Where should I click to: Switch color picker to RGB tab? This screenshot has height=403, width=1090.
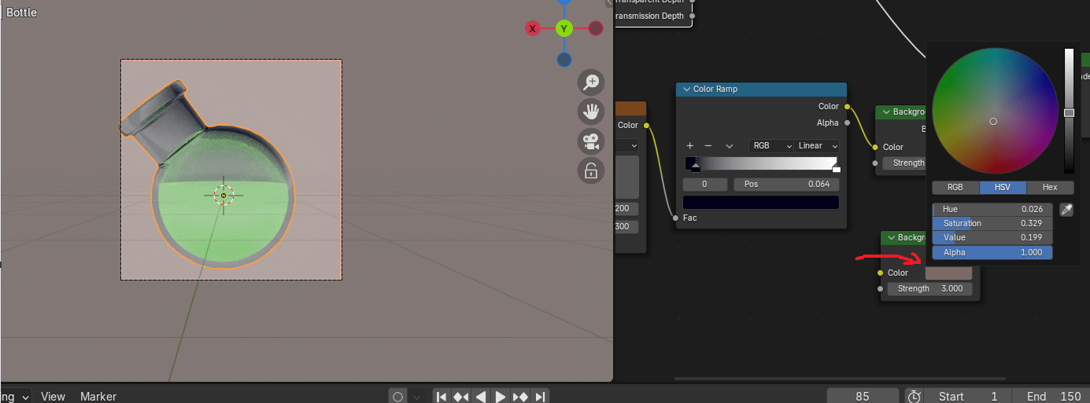[955, 188]
